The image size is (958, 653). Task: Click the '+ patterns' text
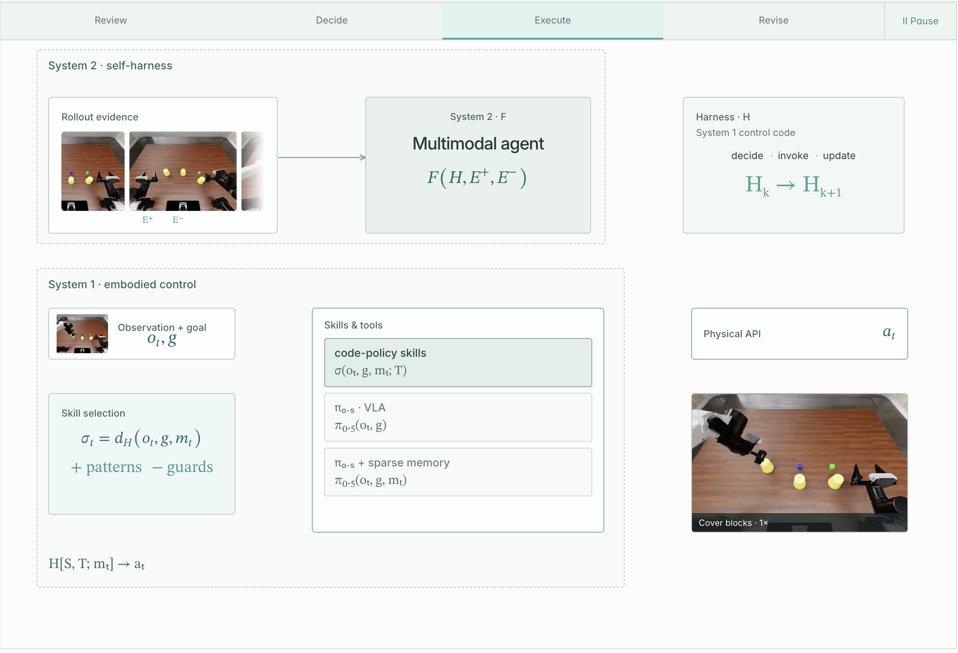(106, 467)
